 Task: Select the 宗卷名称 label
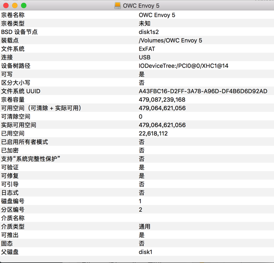13,15
